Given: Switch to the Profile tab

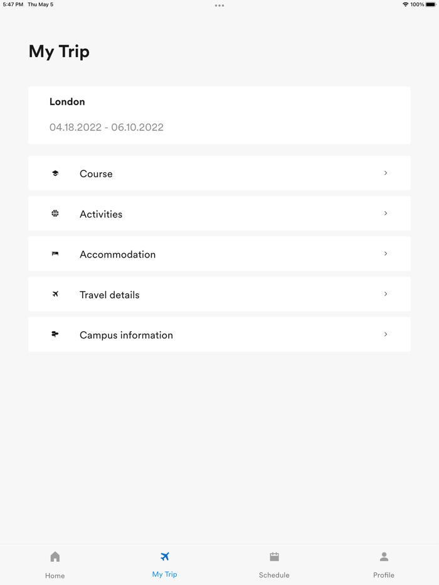Looking at the screenshot, I should coord(383,564).
